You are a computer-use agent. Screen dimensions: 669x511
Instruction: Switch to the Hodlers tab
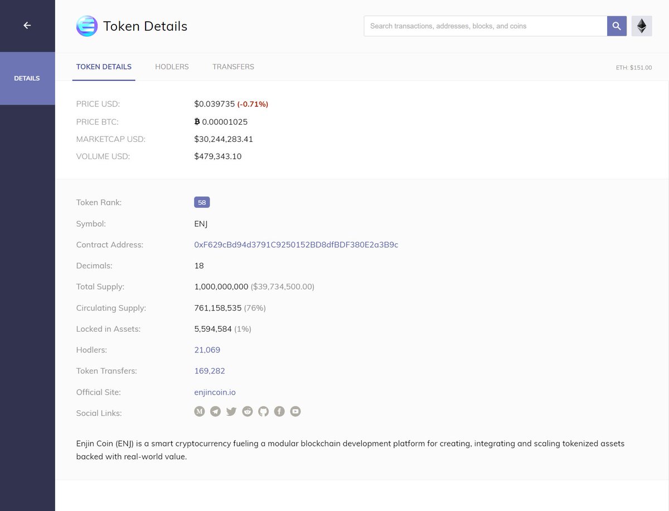(172, 67)
